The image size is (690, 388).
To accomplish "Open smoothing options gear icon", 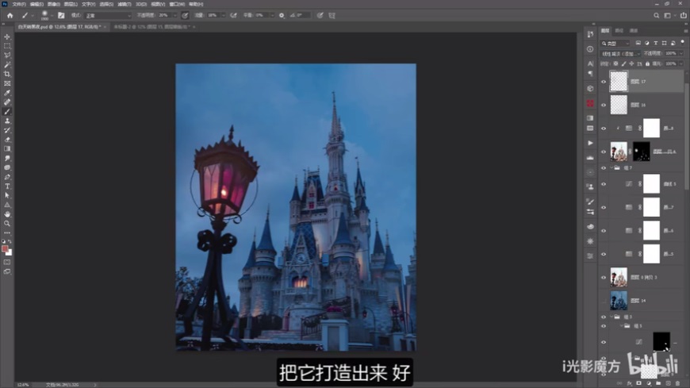I will coord(282,15).
